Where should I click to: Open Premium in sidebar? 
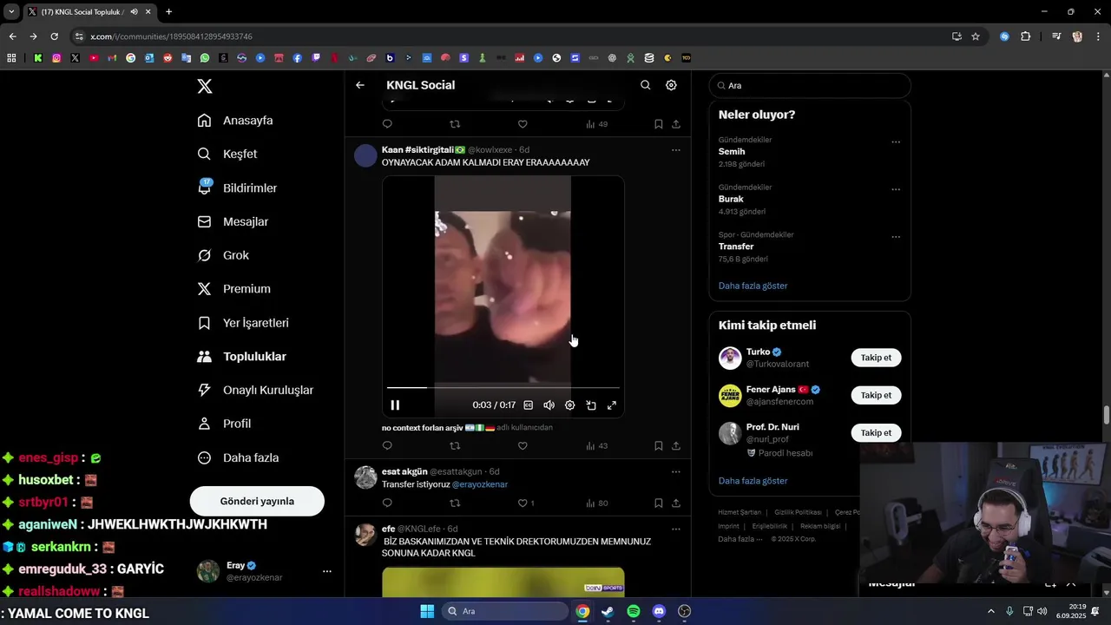click(233, 289)
